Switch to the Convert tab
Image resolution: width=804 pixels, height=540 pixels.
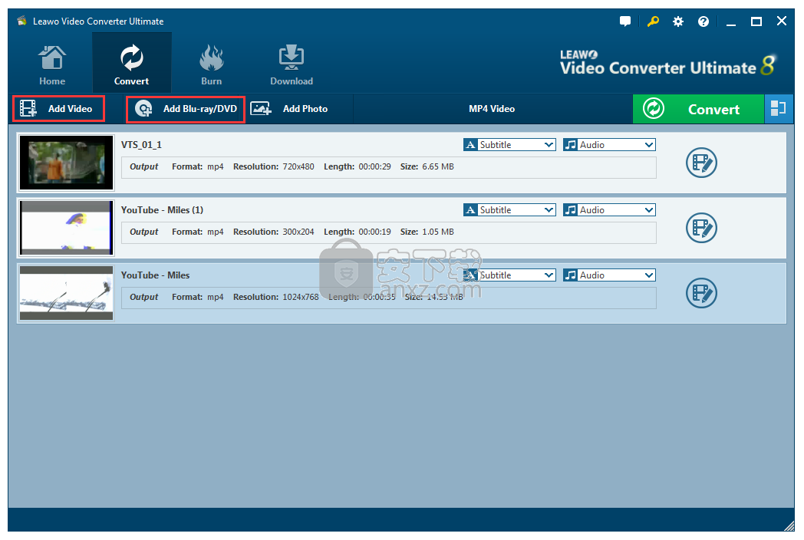coord(132,64)
